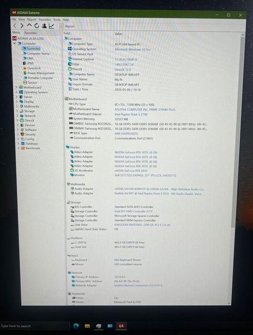Go forward with the right arrow toolbar icon
Image resolution: width=253 pixels, height=335 pixels.
pyautogui.click(x=22, y=26)
